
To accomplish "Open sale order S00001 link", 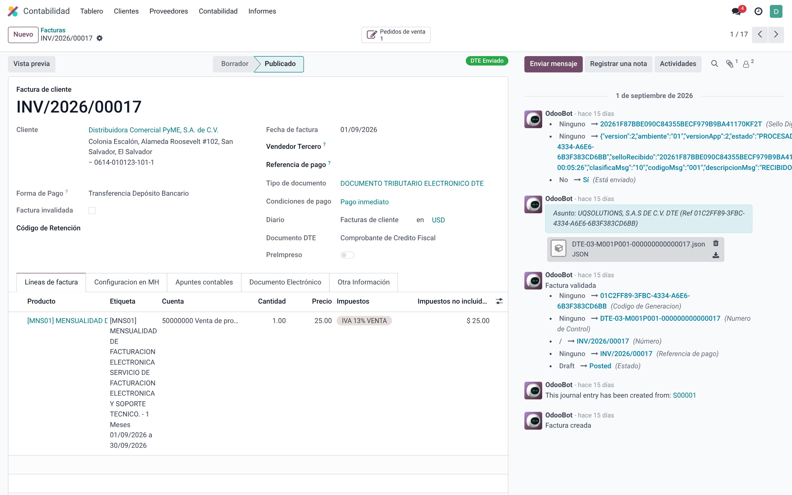I will coord(684,395).
